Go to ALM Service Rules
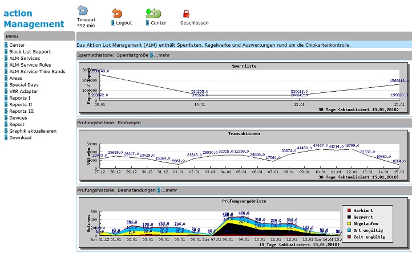Image resolution: width=412 pixels, height=253 pixels. [30, 65]
